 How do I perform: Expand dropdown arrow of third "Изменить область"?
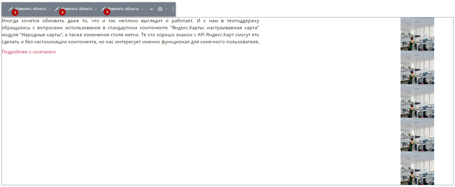point(142,9)
